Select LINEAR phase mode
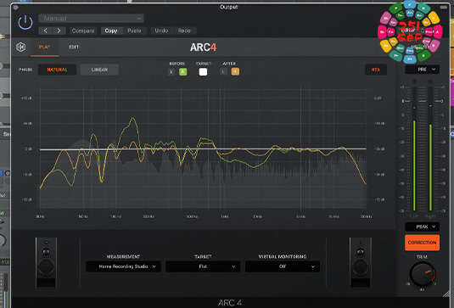 point(99,70)
